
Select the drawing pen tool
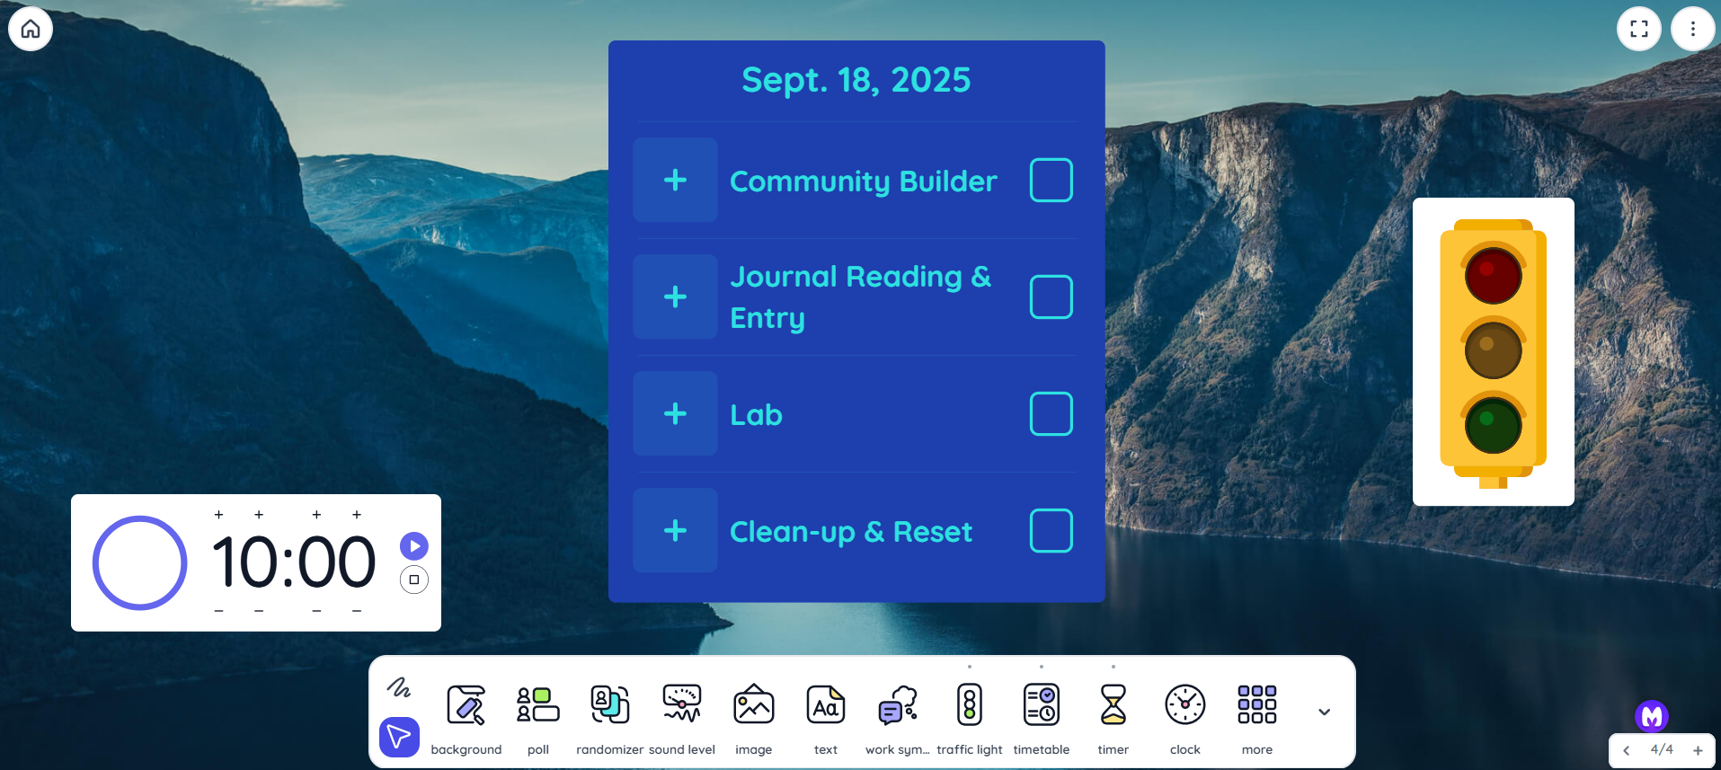pyautogui.click(x=399, y=688)
